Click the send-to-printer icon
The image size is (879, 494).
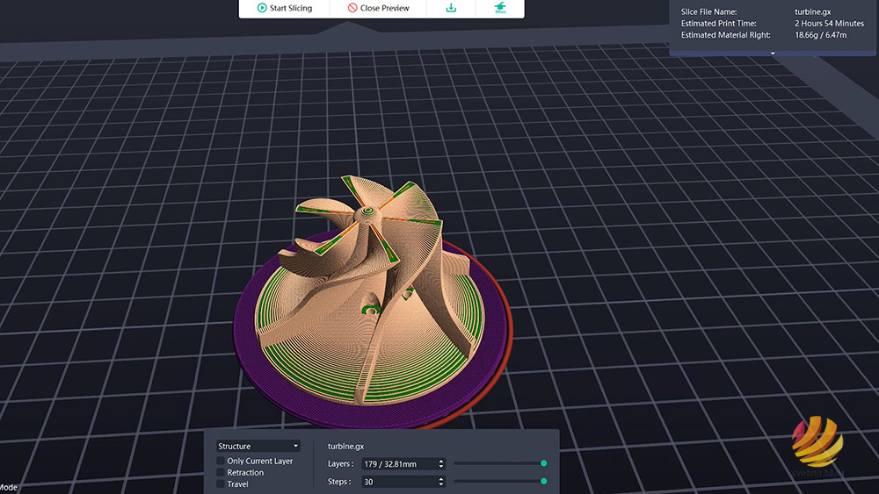(500, 7)
